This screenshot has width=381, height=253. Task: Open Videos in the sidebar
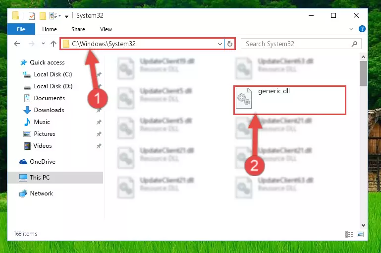point(43,146)
